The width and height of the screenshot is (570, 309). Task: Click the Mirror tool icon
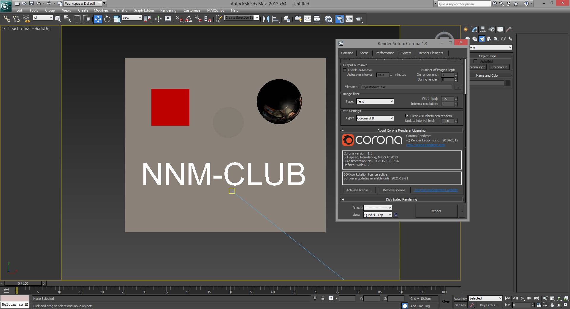click(266, 19)
